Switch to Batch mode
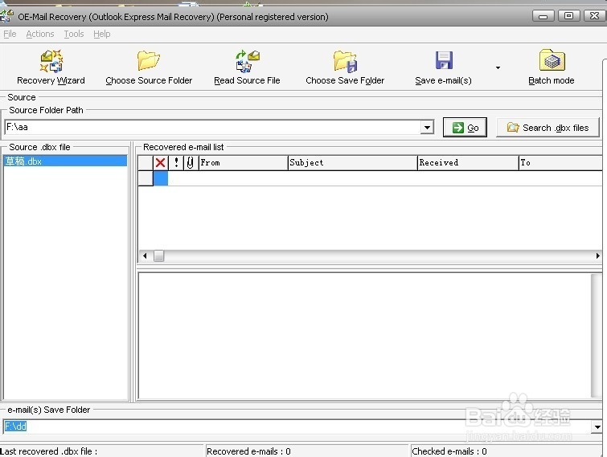 [552, 67]
